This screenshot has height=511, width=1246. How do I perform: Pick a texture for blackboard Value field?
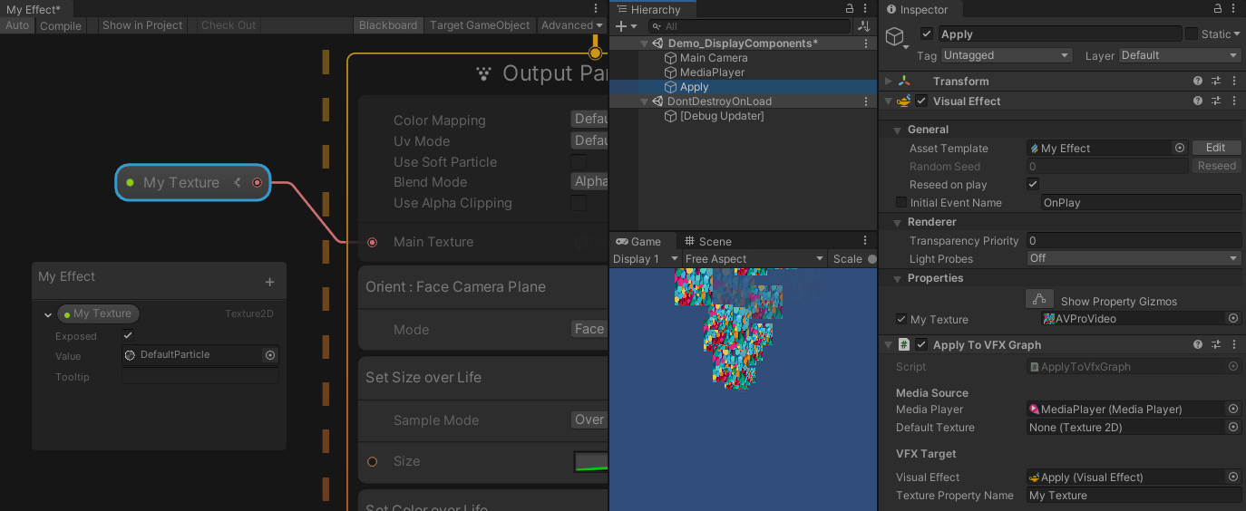(x=269, y=355)
